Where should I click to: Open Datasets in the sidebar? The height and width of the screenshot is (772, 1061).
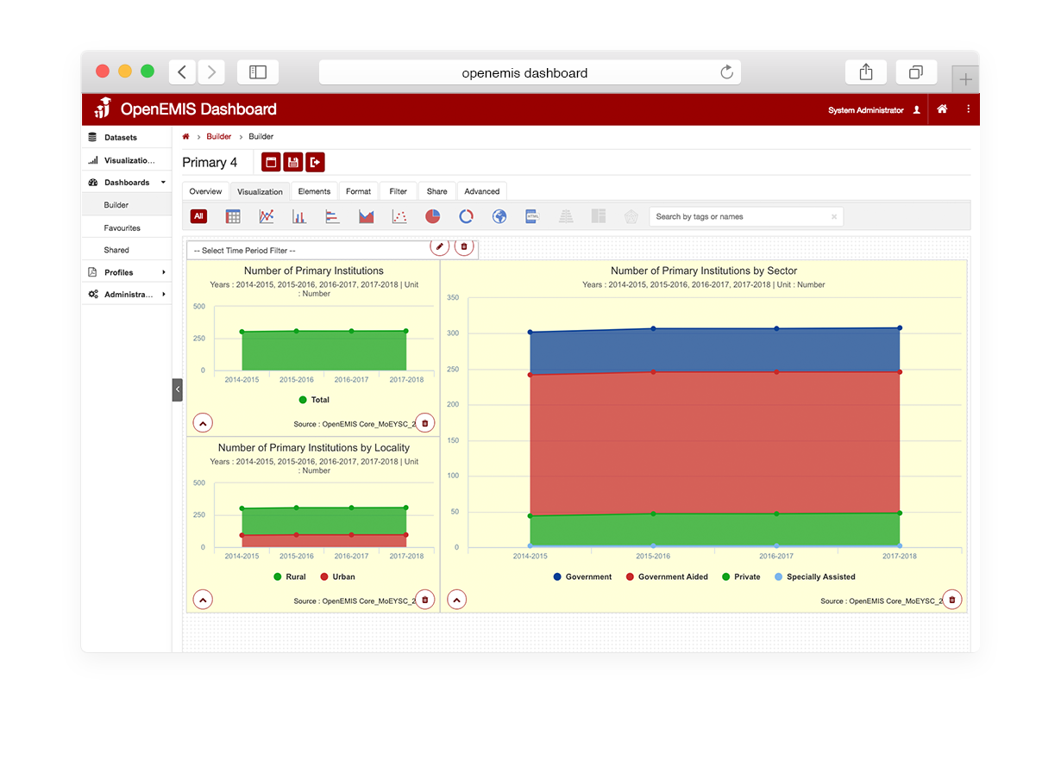[x=127, y=138]
